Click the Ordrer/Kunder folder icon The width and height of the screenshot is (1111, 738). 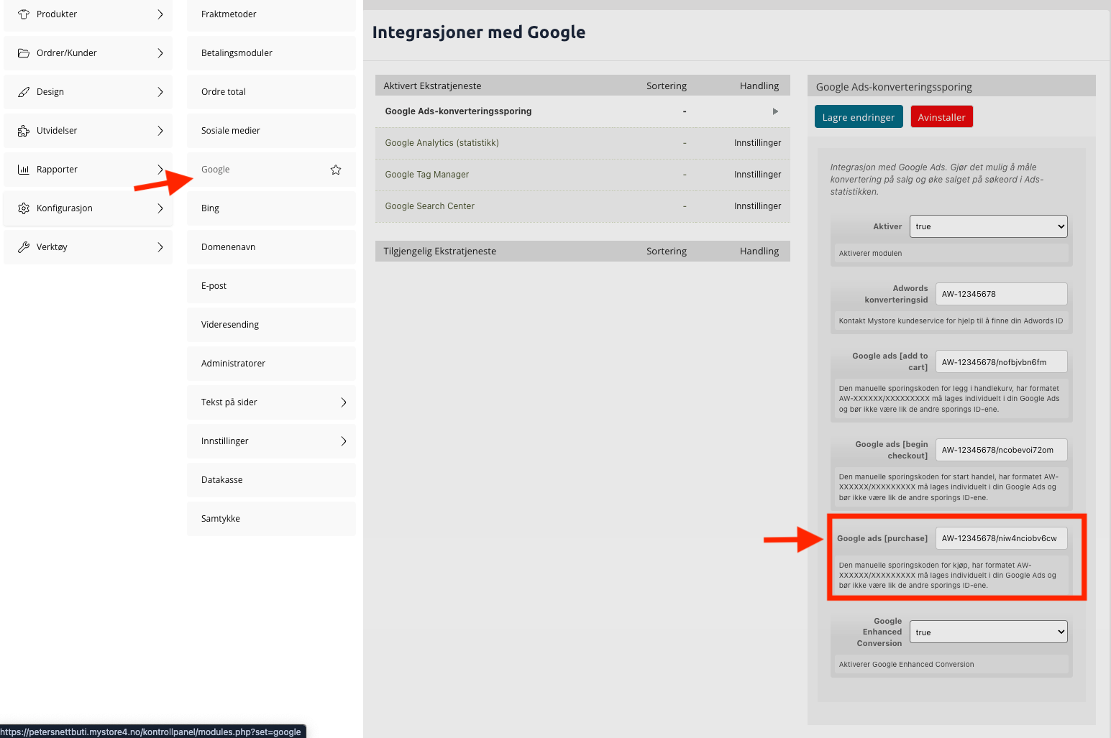pyautogui.click(x=24, y=53)
